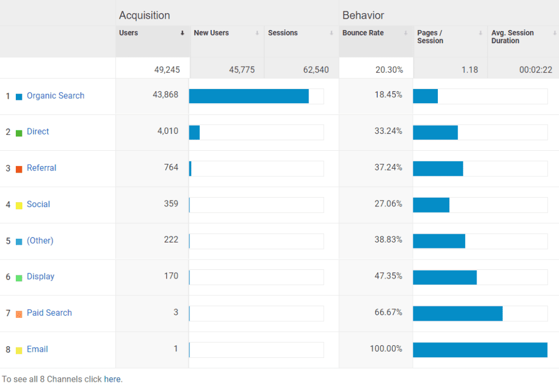Click the Display bounce rate bar
559x390 pixels.
pos(445,277)
